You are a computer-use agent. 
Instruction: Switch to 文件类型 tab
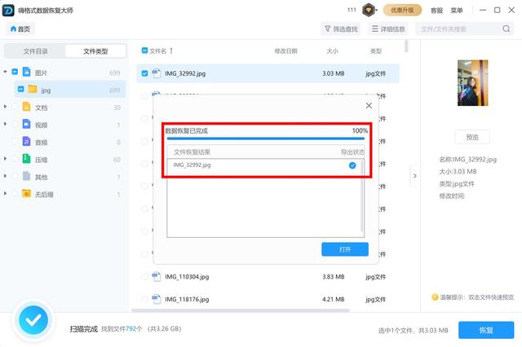pos(95,51)
